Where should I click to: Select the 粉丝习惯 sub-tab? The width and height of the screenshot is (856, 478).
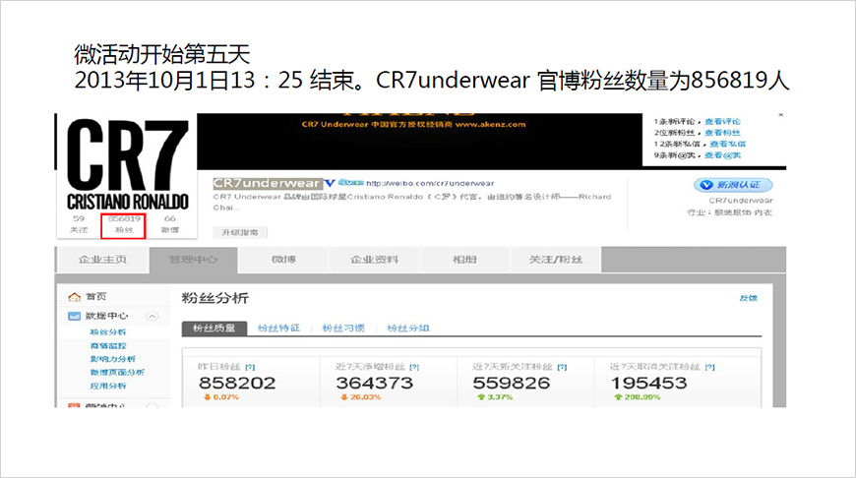tap(343, 329)
